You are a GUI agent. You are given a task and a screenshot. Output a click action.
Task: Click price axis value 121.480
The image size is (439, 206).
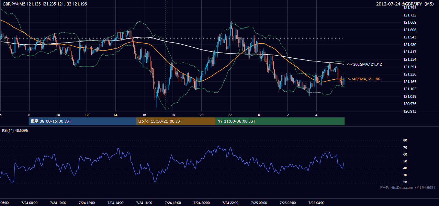tap(409, 45)
